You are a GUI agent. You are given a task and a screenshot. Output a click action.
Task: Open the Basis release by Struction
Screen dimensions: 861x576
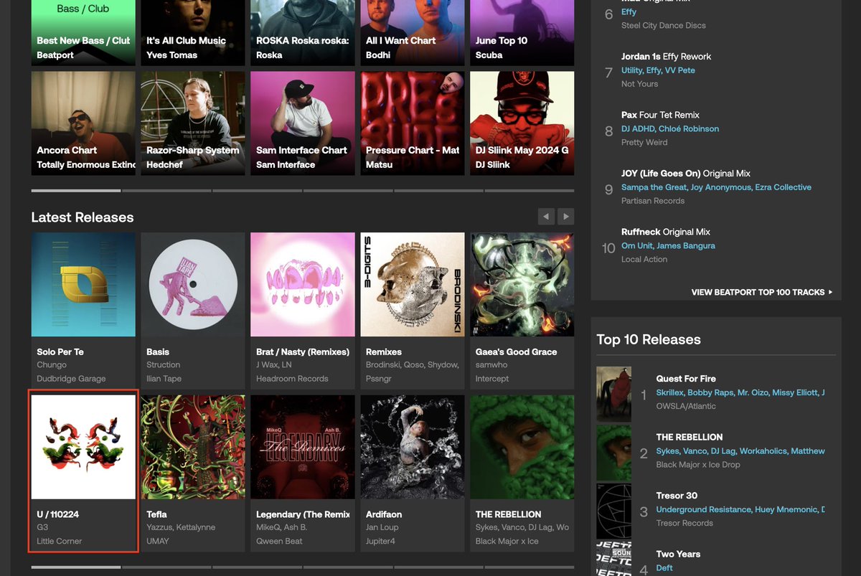pos(192,284)
